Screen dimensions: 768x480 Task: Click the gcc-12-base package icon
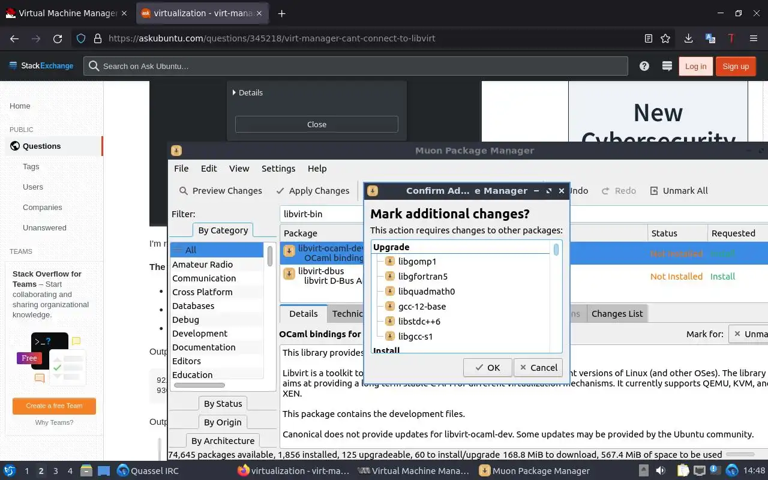click(390, 307)
